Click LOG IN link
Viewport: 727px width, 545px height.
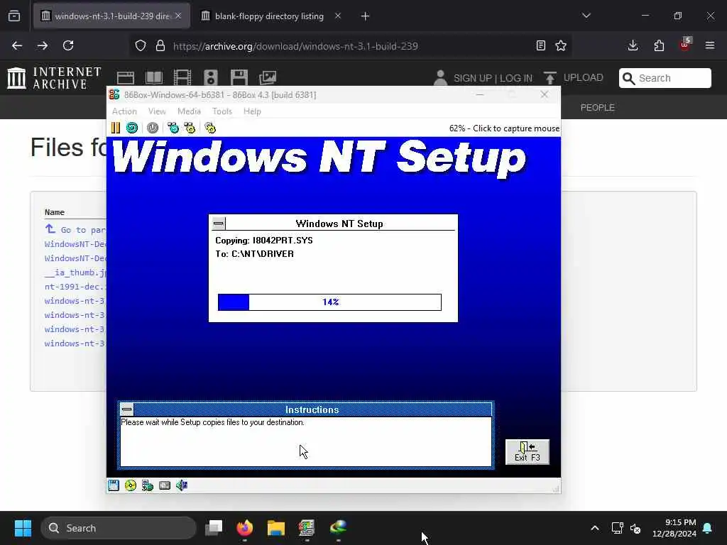(516, 78)
